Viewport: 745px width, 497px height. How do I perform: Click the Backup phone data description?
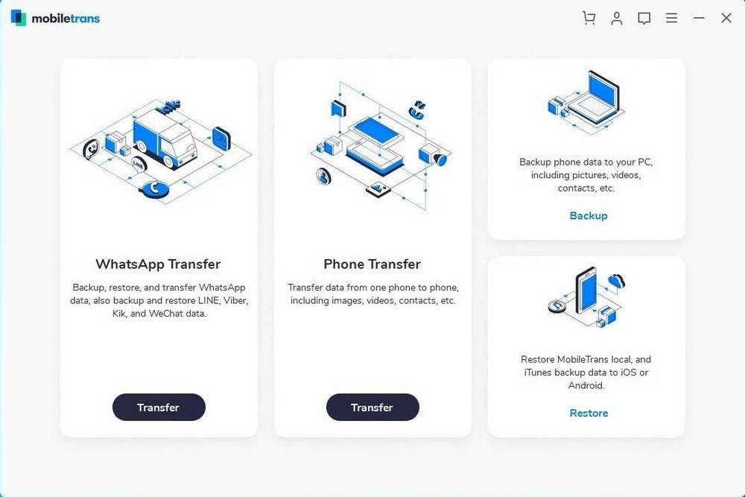coord(586,175)
